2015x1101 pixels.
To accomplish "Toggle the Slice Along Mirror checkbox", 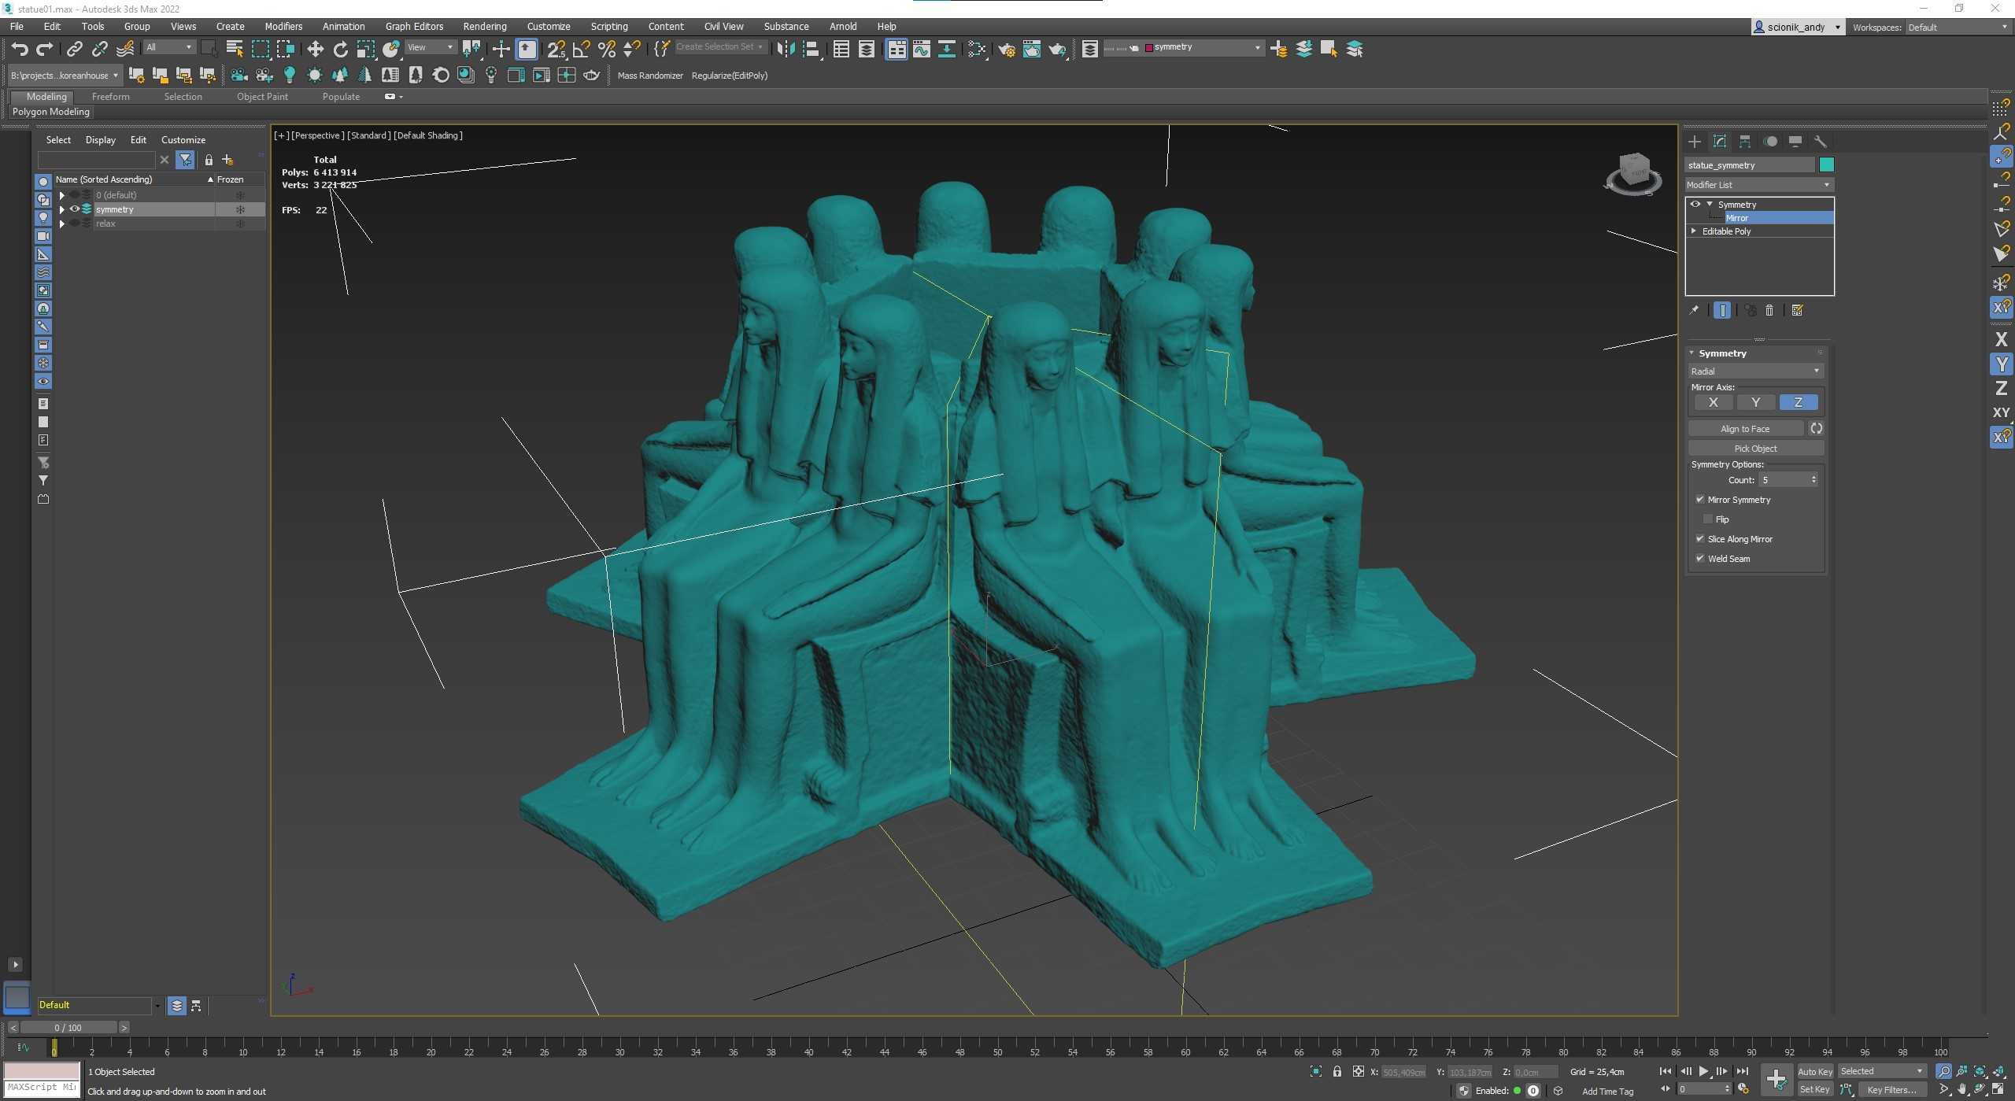I will pyautogui.click(x=1700, y=538).
